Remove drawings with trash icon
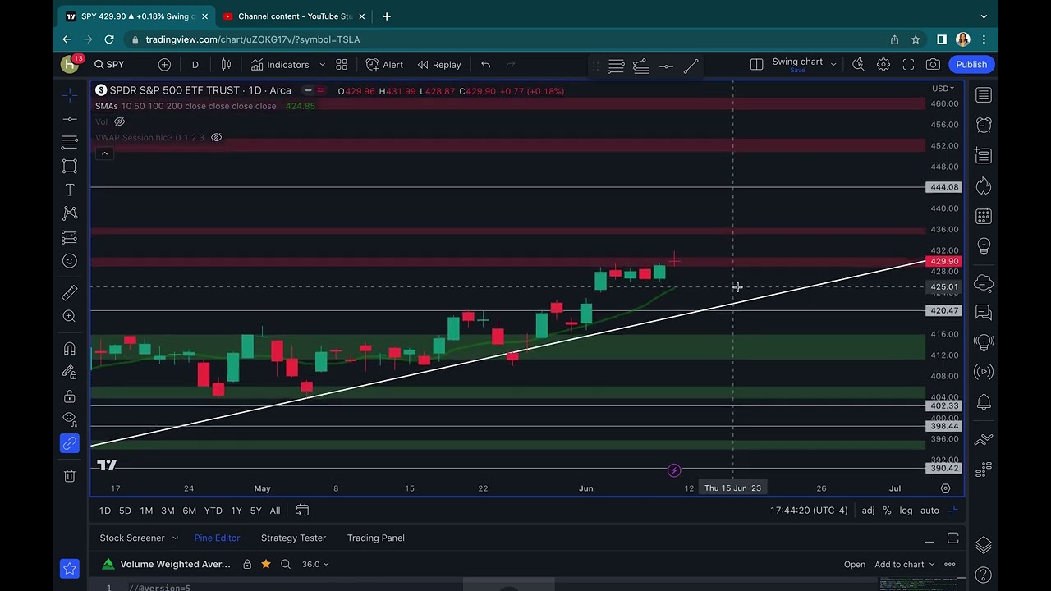 pyautogui.click(x=70, y=475)
